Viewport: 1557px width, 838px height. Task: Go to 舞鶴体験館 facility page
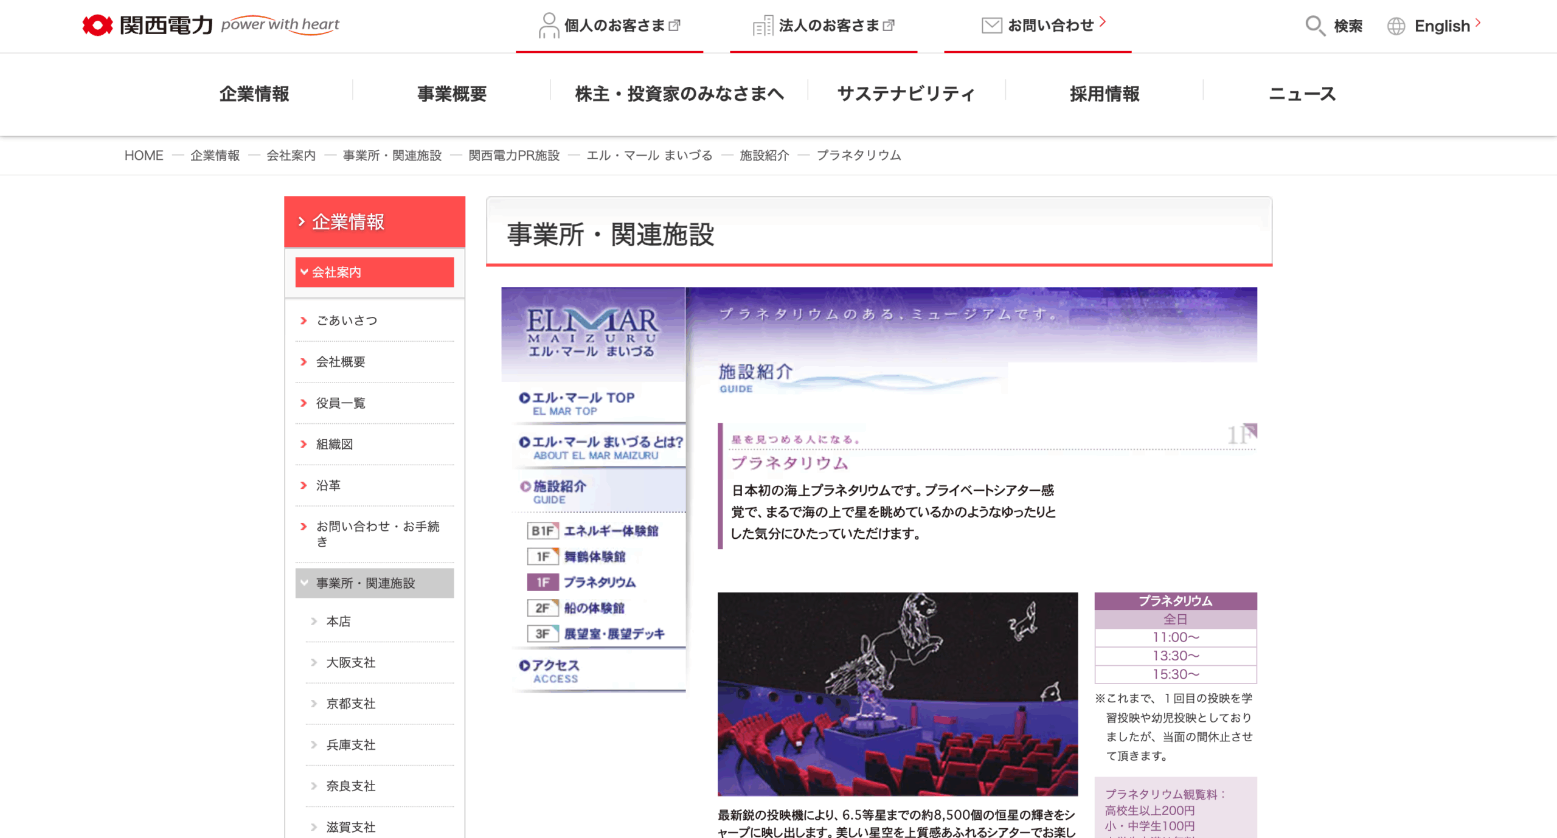coord(595,556)
